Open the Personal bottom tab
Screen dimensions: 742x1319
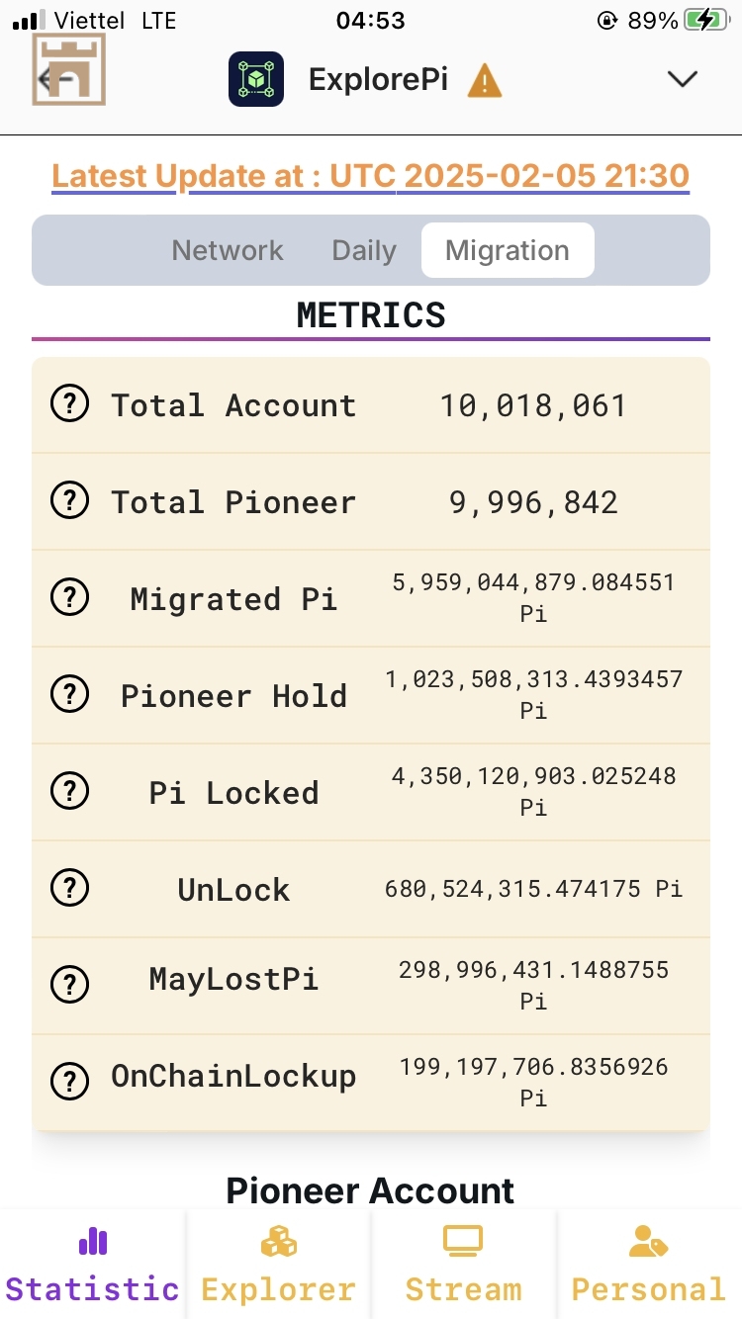pos(649,1265)
